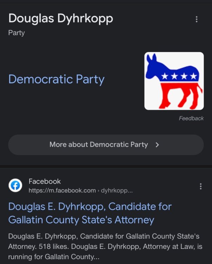Click the Facebook site name label
The height and width of the screenshot is (264, 212).
click(x=45, y=181)
